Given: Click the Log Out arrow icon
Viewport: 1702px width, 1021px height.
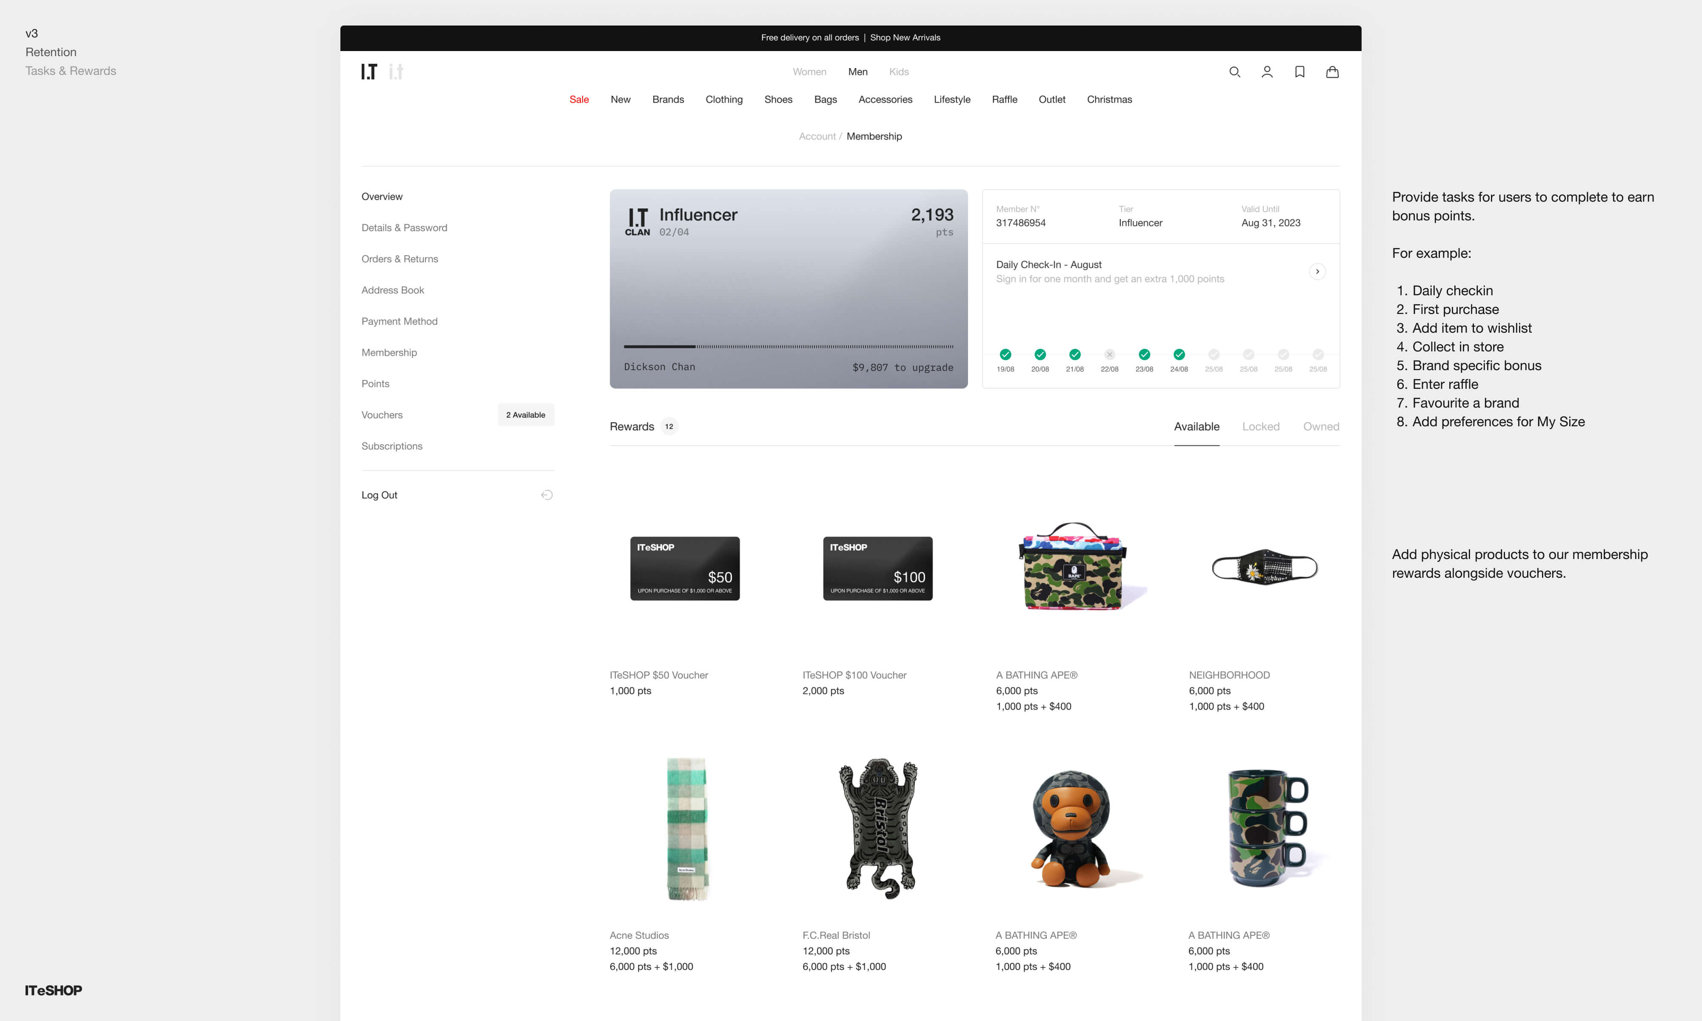Looking at the screenshot, I should click(547, 495).
